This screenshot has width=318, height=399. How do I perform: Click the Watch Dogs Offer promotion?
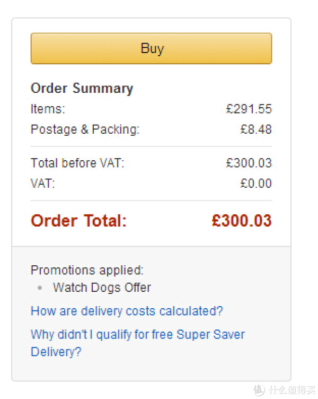coord(102,288)
